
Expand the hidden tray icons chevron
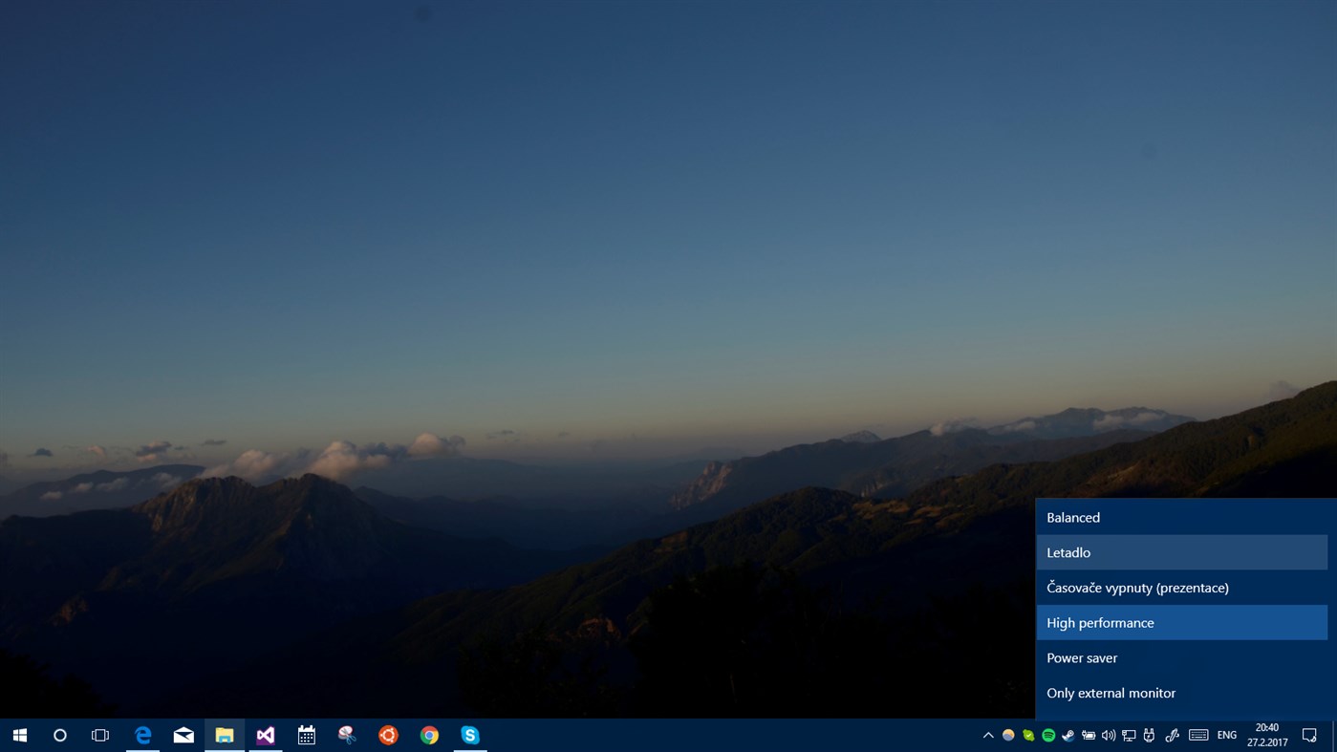(x=988, y=735)
